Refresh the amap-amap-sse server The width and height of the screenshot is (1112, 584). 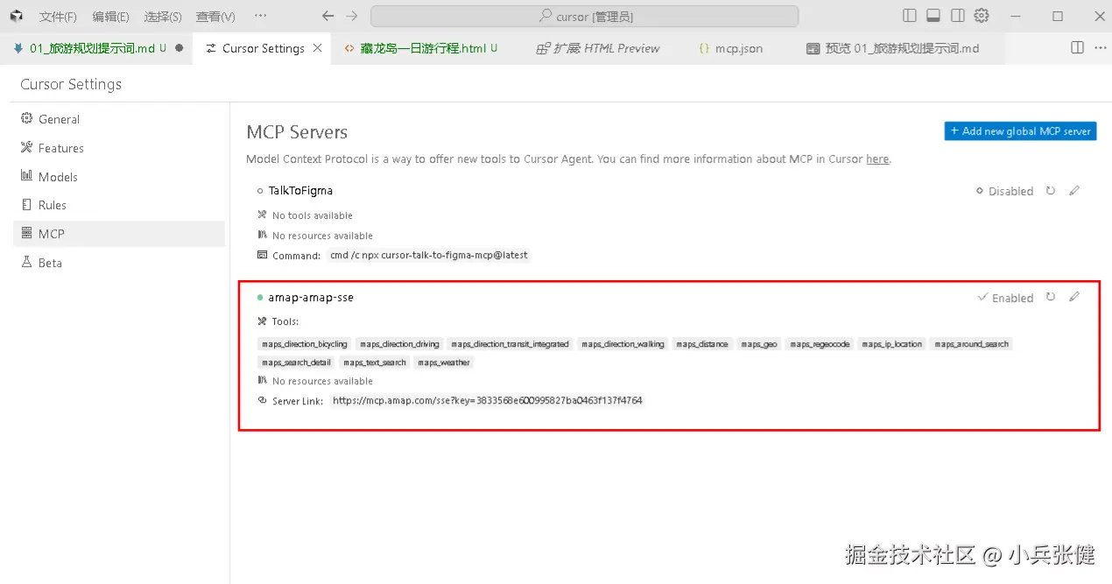(1051, 298)
